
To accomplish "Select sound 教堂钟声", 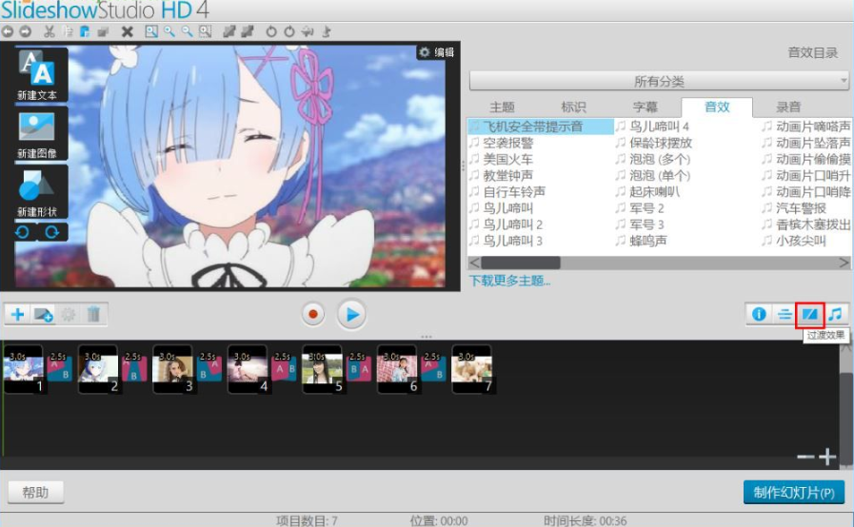I will tap(507, 176).
